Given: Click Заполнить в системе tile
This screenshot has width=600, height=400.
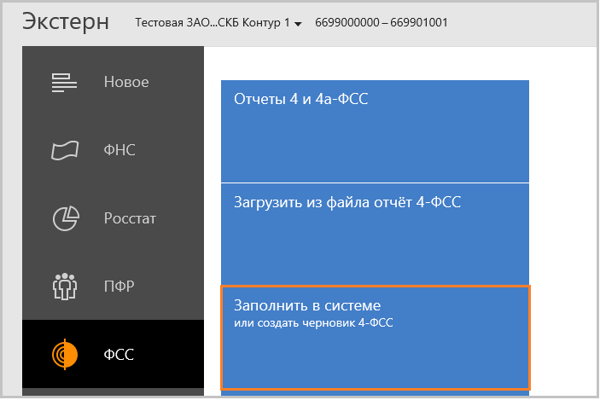Looking at the screenshot, I should 375,338.
